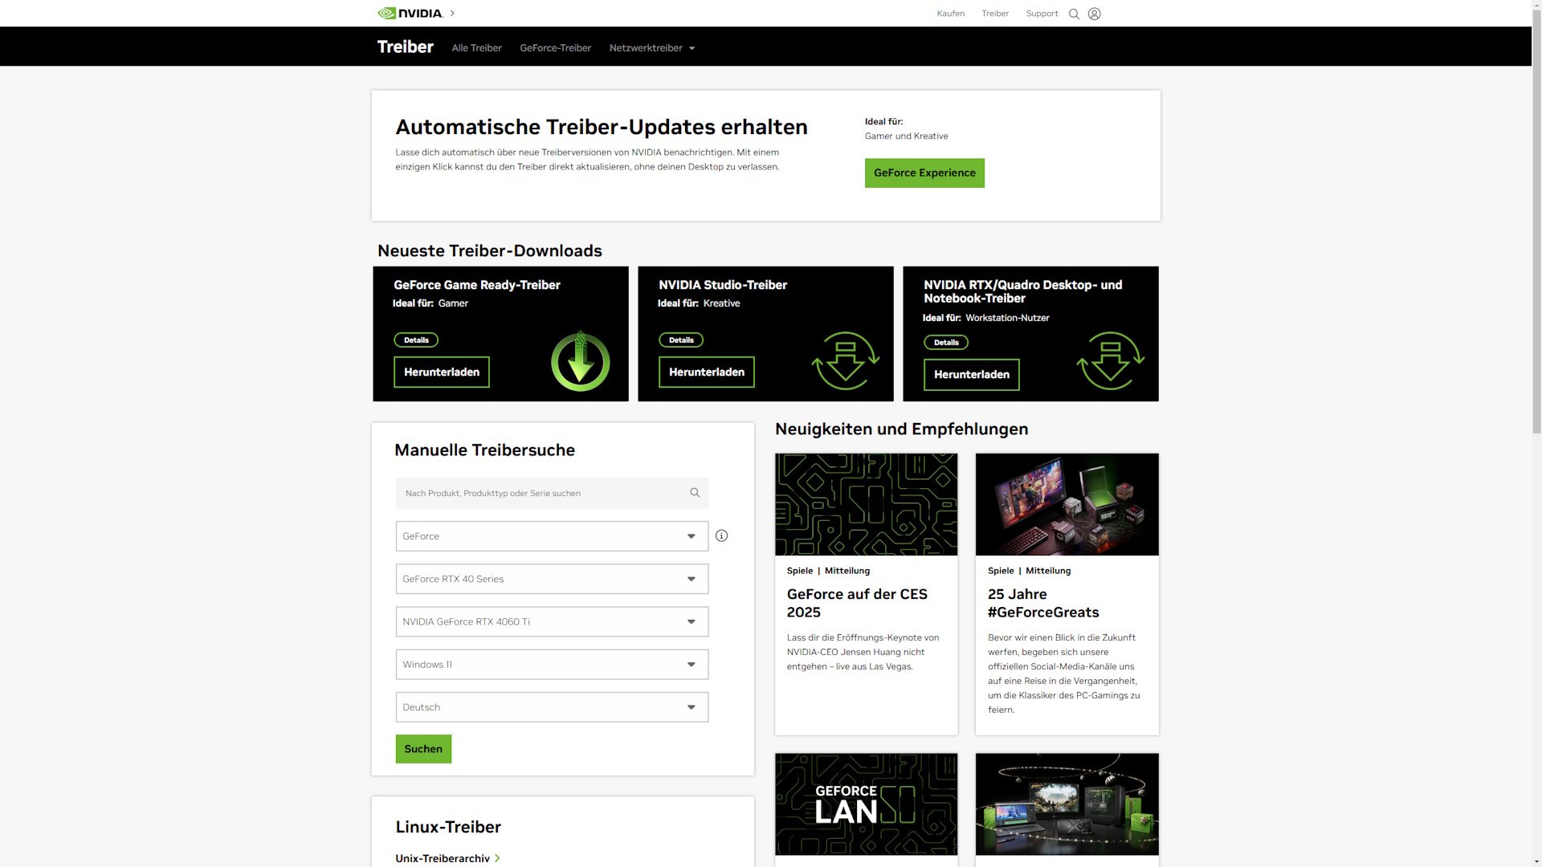Image resolution: width=1542 pixels, height=867 pixels.
Task: Click Herunterladen for RTX/Quadro driver
Action: (971, 374)
